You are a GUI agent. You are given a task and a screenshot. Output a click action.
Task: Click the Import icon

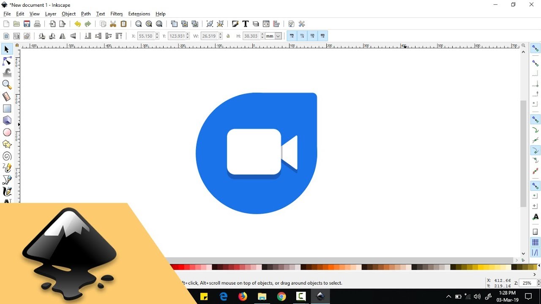52,24
